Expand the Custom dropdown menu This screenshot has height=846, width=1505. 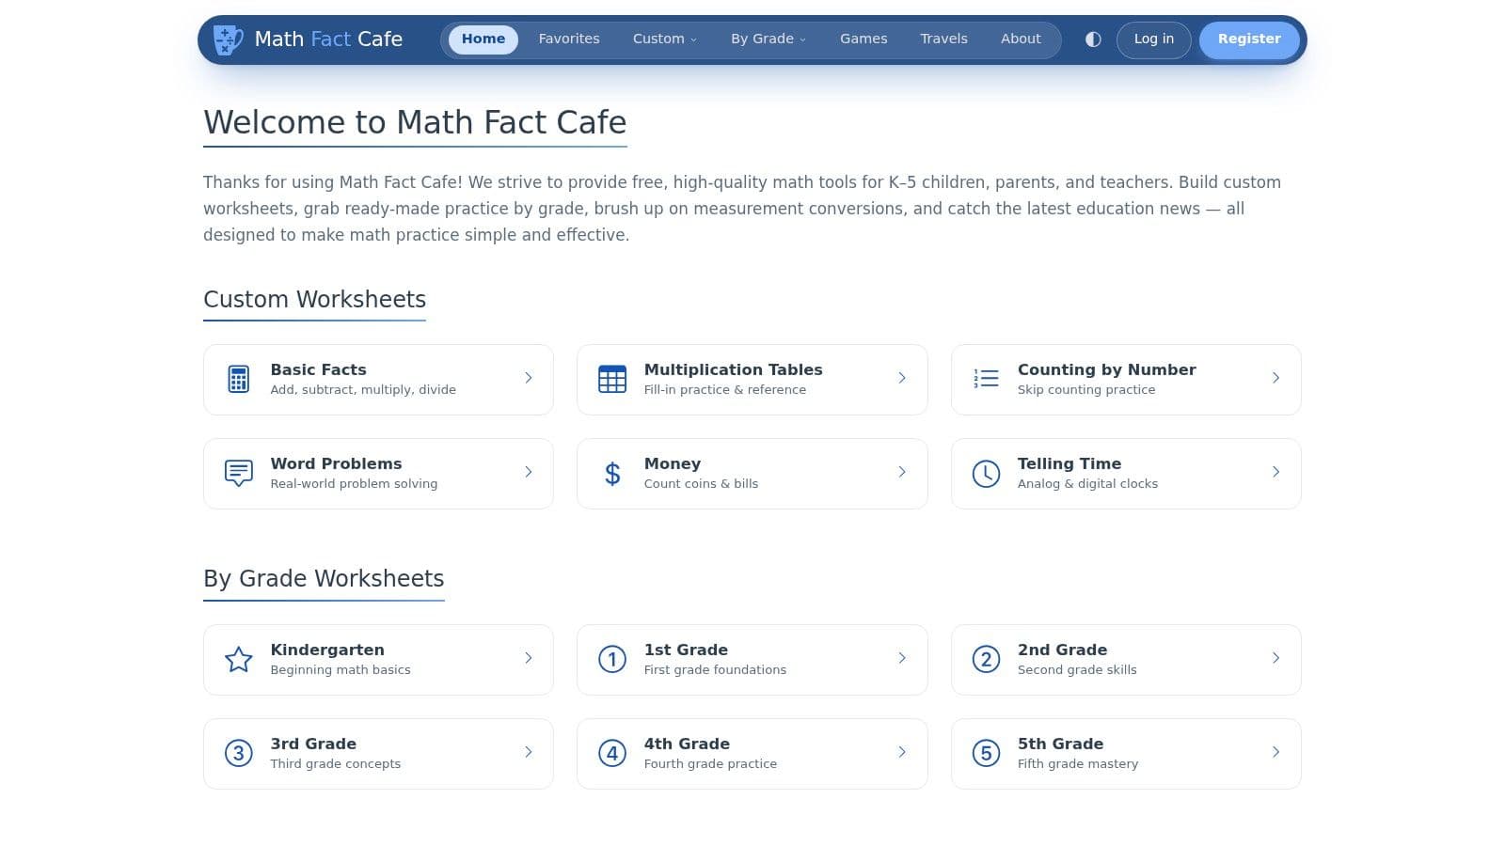665,39
